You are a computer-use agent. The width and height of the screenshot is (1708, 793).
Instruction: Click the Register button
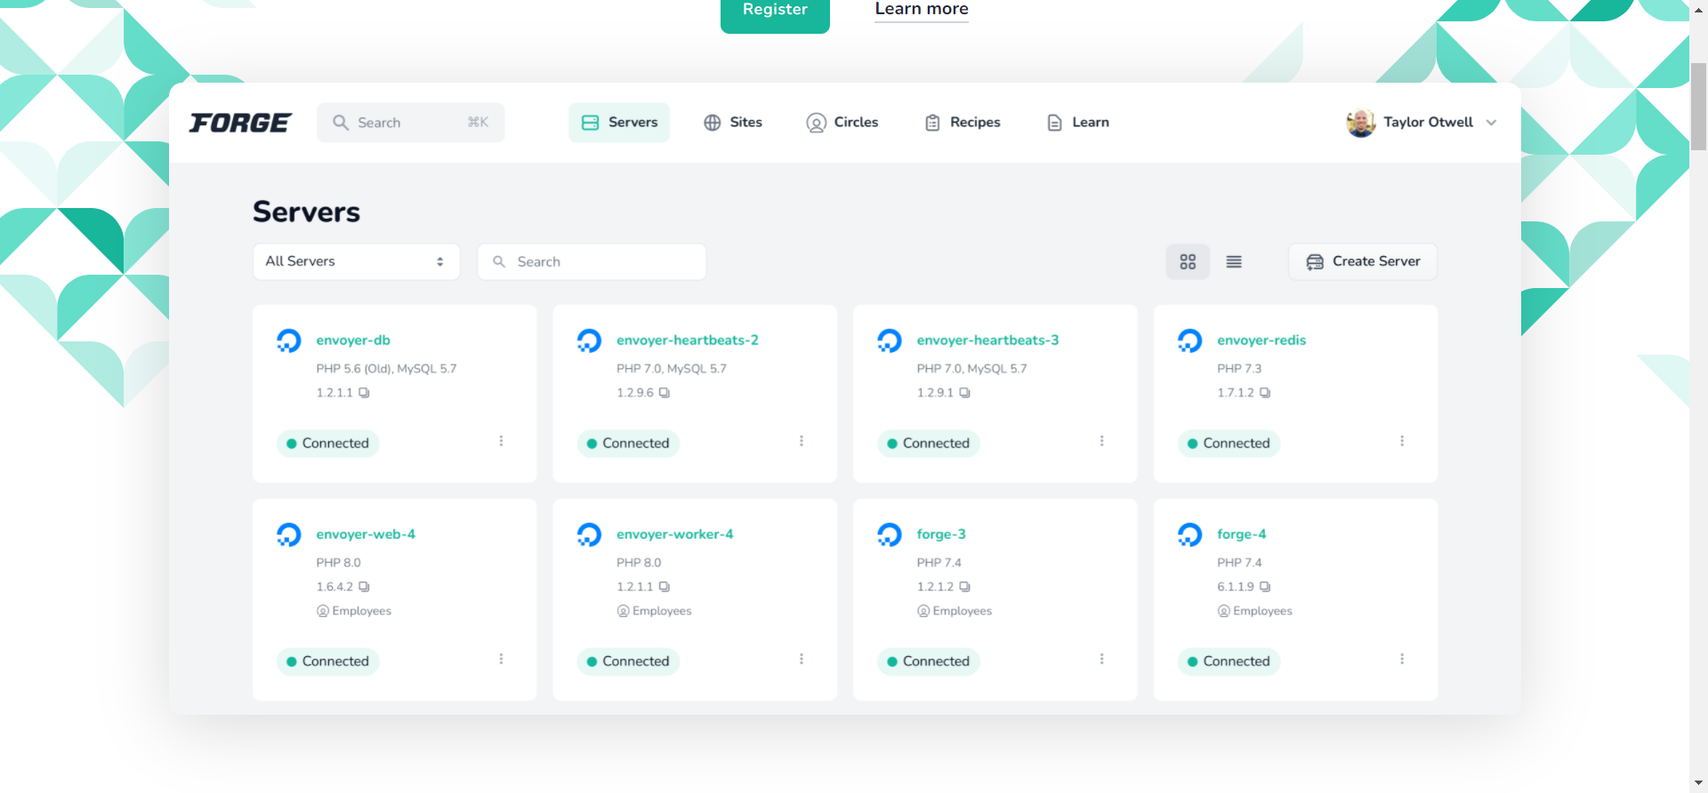(775, 11)
